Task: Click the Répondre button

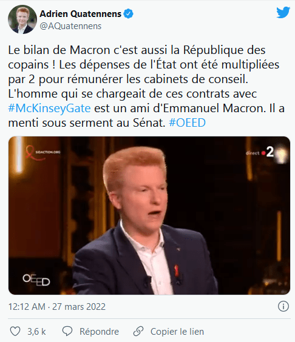Action: click(99, 332)
